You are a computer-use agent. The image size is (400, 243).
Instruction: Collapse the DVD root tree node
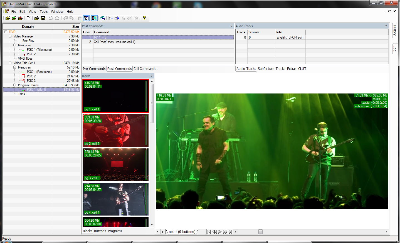[6, 32]
